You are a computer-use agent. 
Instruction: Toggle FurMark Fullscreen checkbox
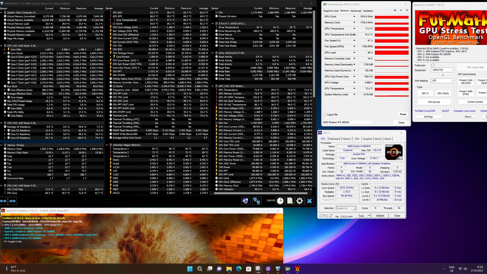433,65
